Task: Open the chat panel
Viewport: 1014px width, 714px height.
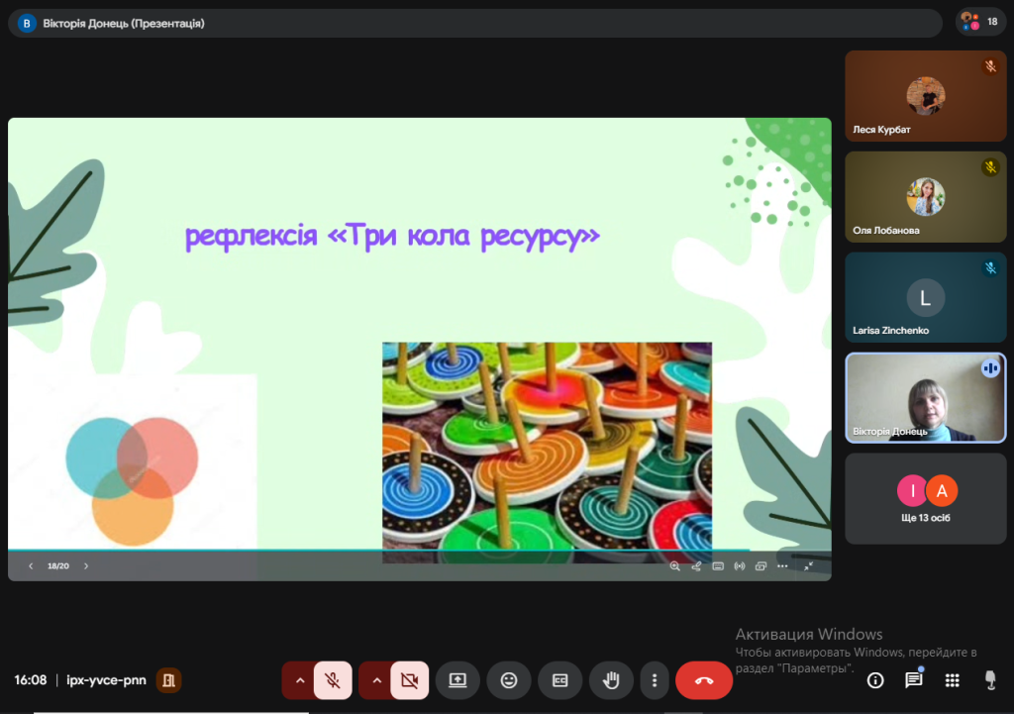Action: click(913, 680)
